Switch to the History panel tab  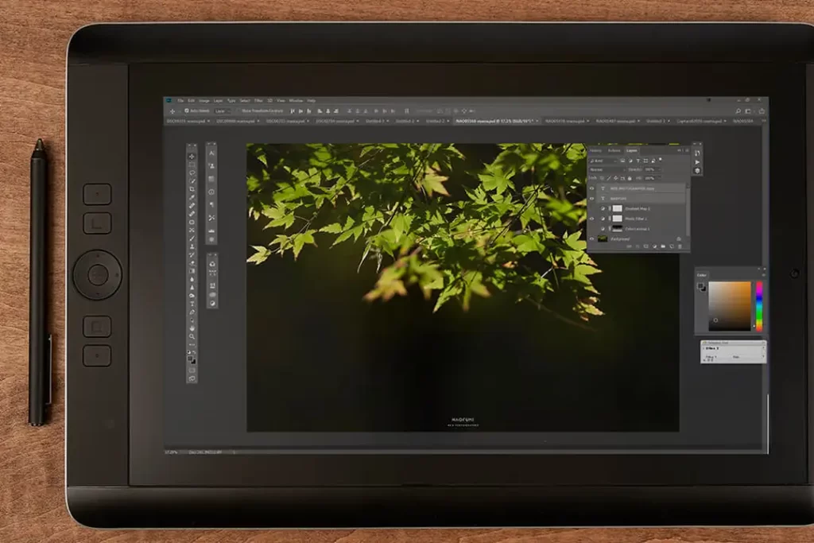point(595,150)
